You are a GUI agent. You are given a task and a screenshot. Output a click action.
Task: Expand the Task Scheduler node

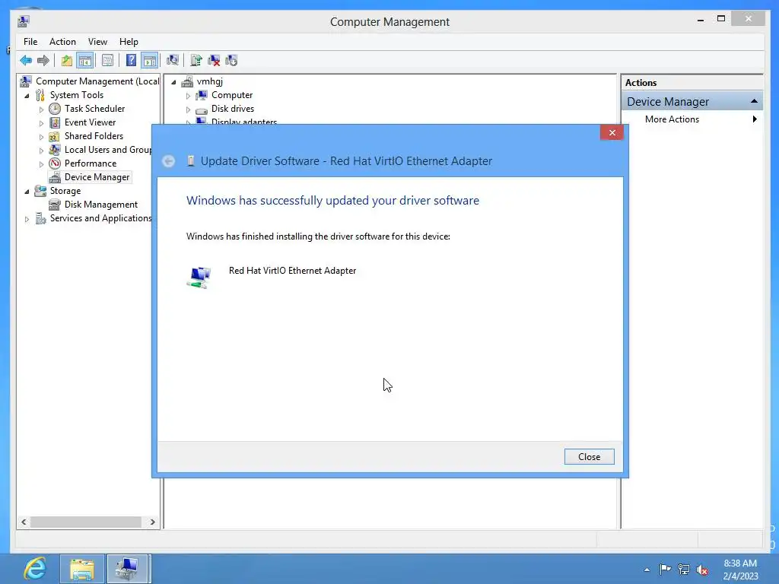[41, 109]
